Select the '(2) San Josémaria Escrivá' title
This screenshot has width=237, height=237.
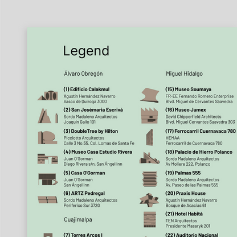pos(93,110)
